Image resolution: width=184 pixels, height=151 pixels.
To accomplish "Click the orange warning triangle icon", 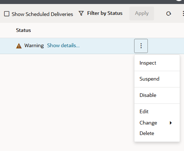I will point(19,46).
